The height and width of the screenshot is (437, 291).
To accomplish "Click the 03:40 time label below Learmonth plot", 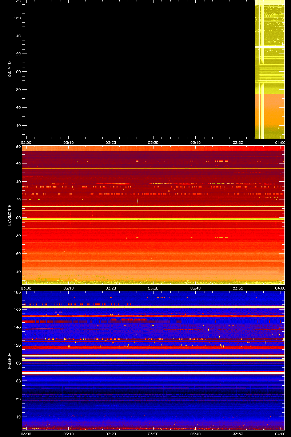I will click(x=196, y=288).
